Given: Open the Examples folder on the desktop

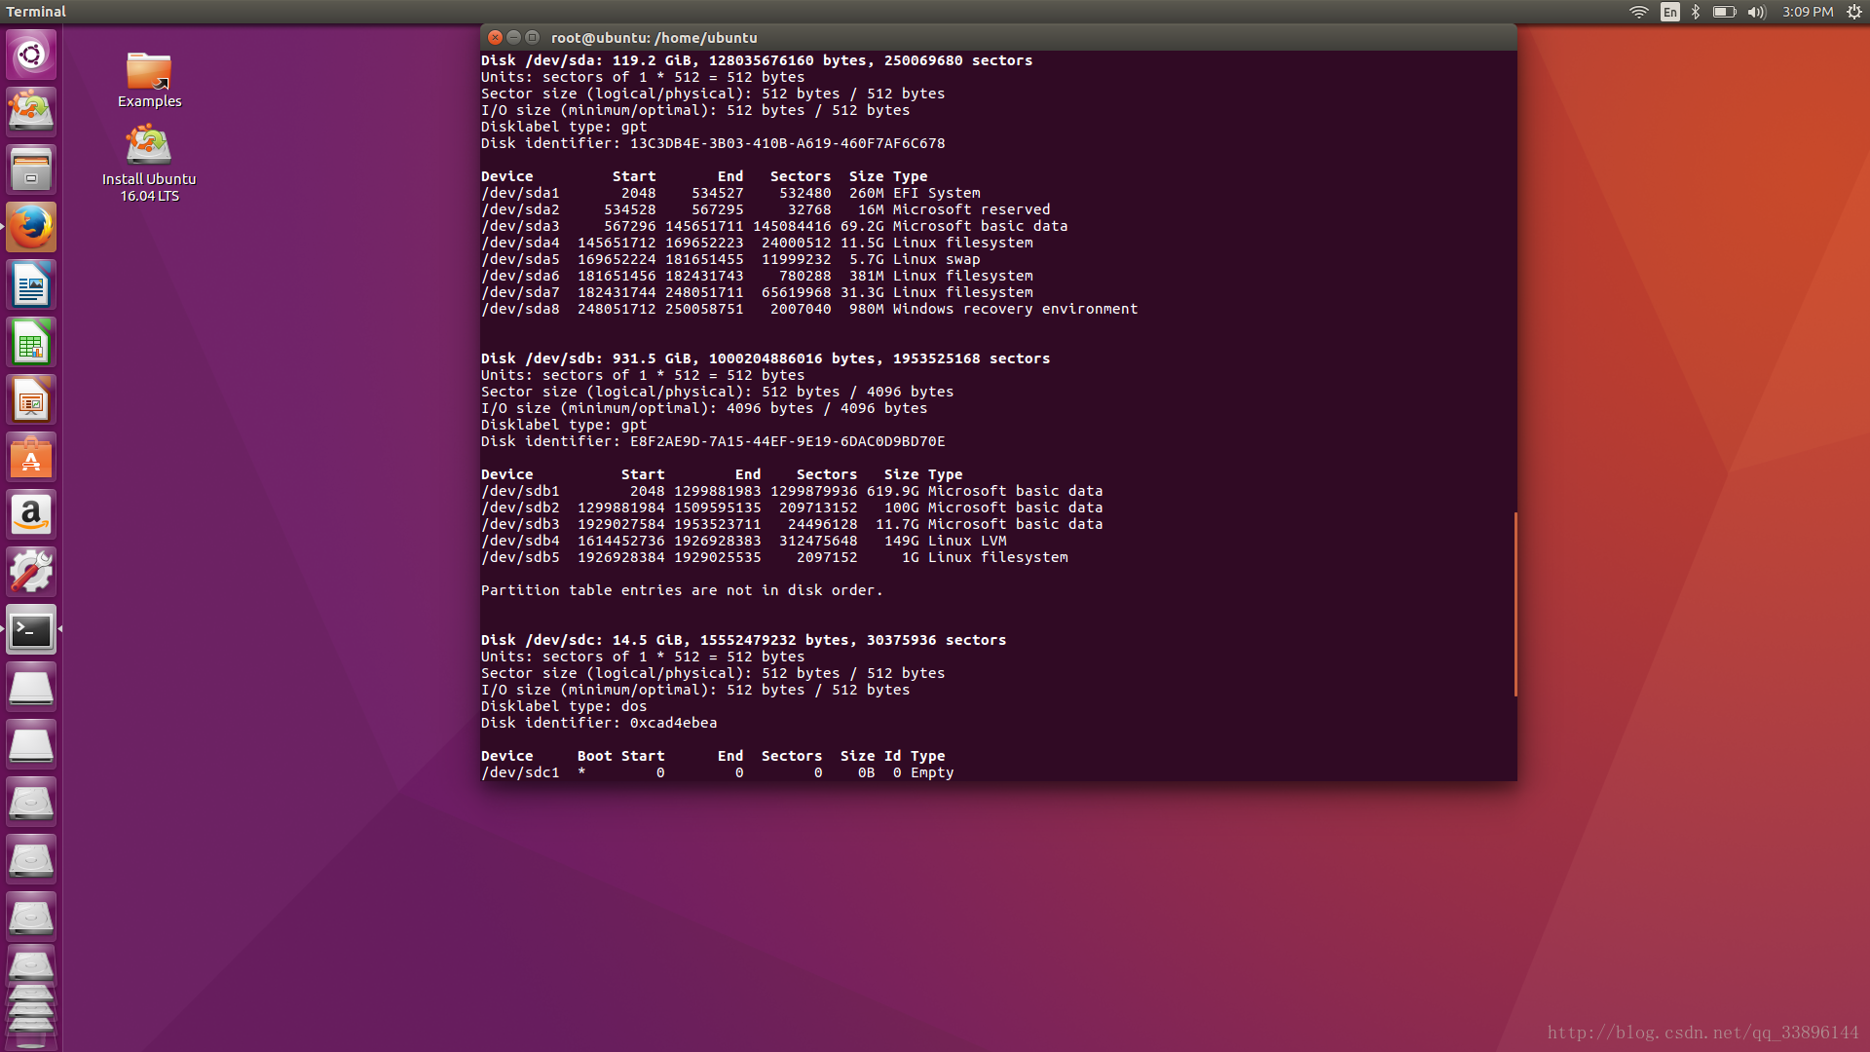Looking at the screenshot, I should click(x=149, y=80).
